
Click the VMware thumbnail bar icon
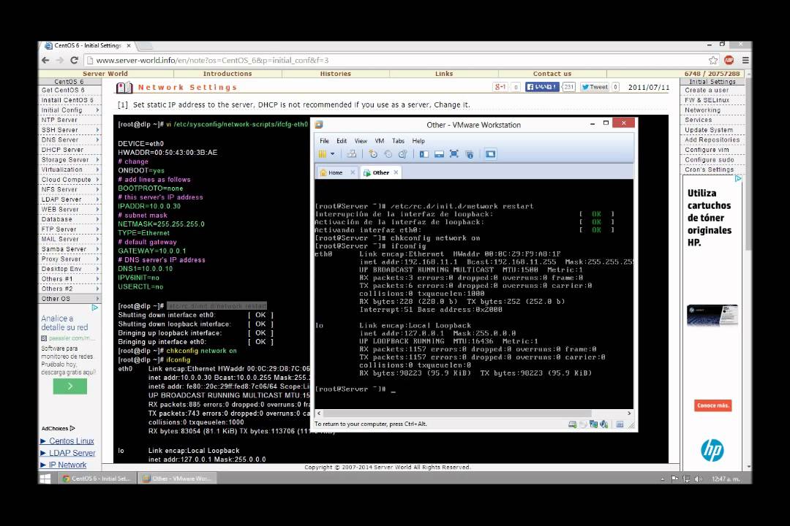point(439,154)
